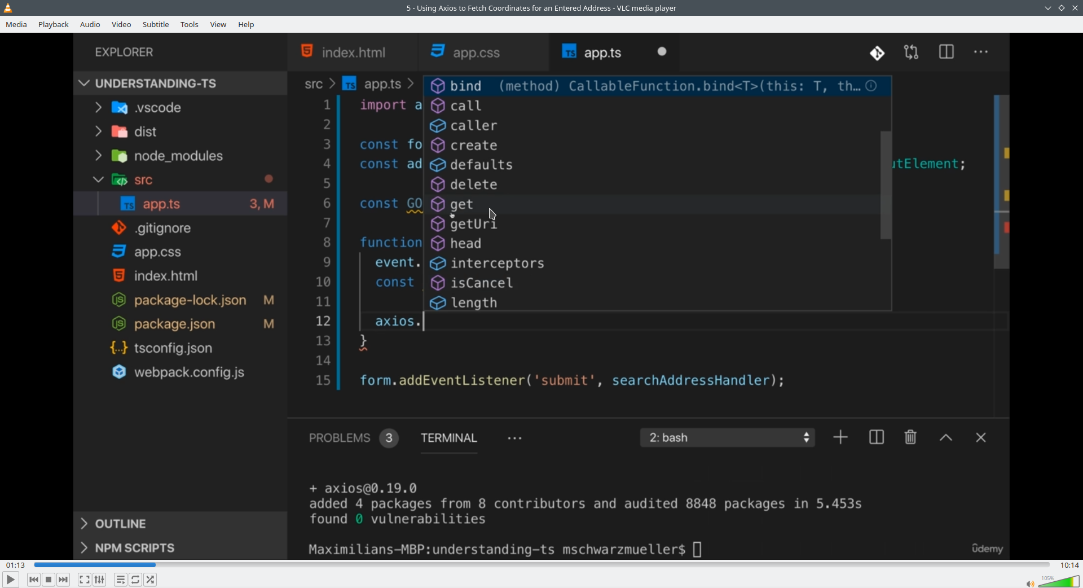Image resolution: width=1083 pixels, height=588 pixels.
Task: Toggle loop playback mode
Action: 135,580
